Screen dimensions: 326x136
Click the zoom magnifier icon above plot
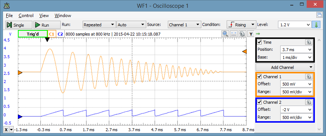tap(225, 34)
